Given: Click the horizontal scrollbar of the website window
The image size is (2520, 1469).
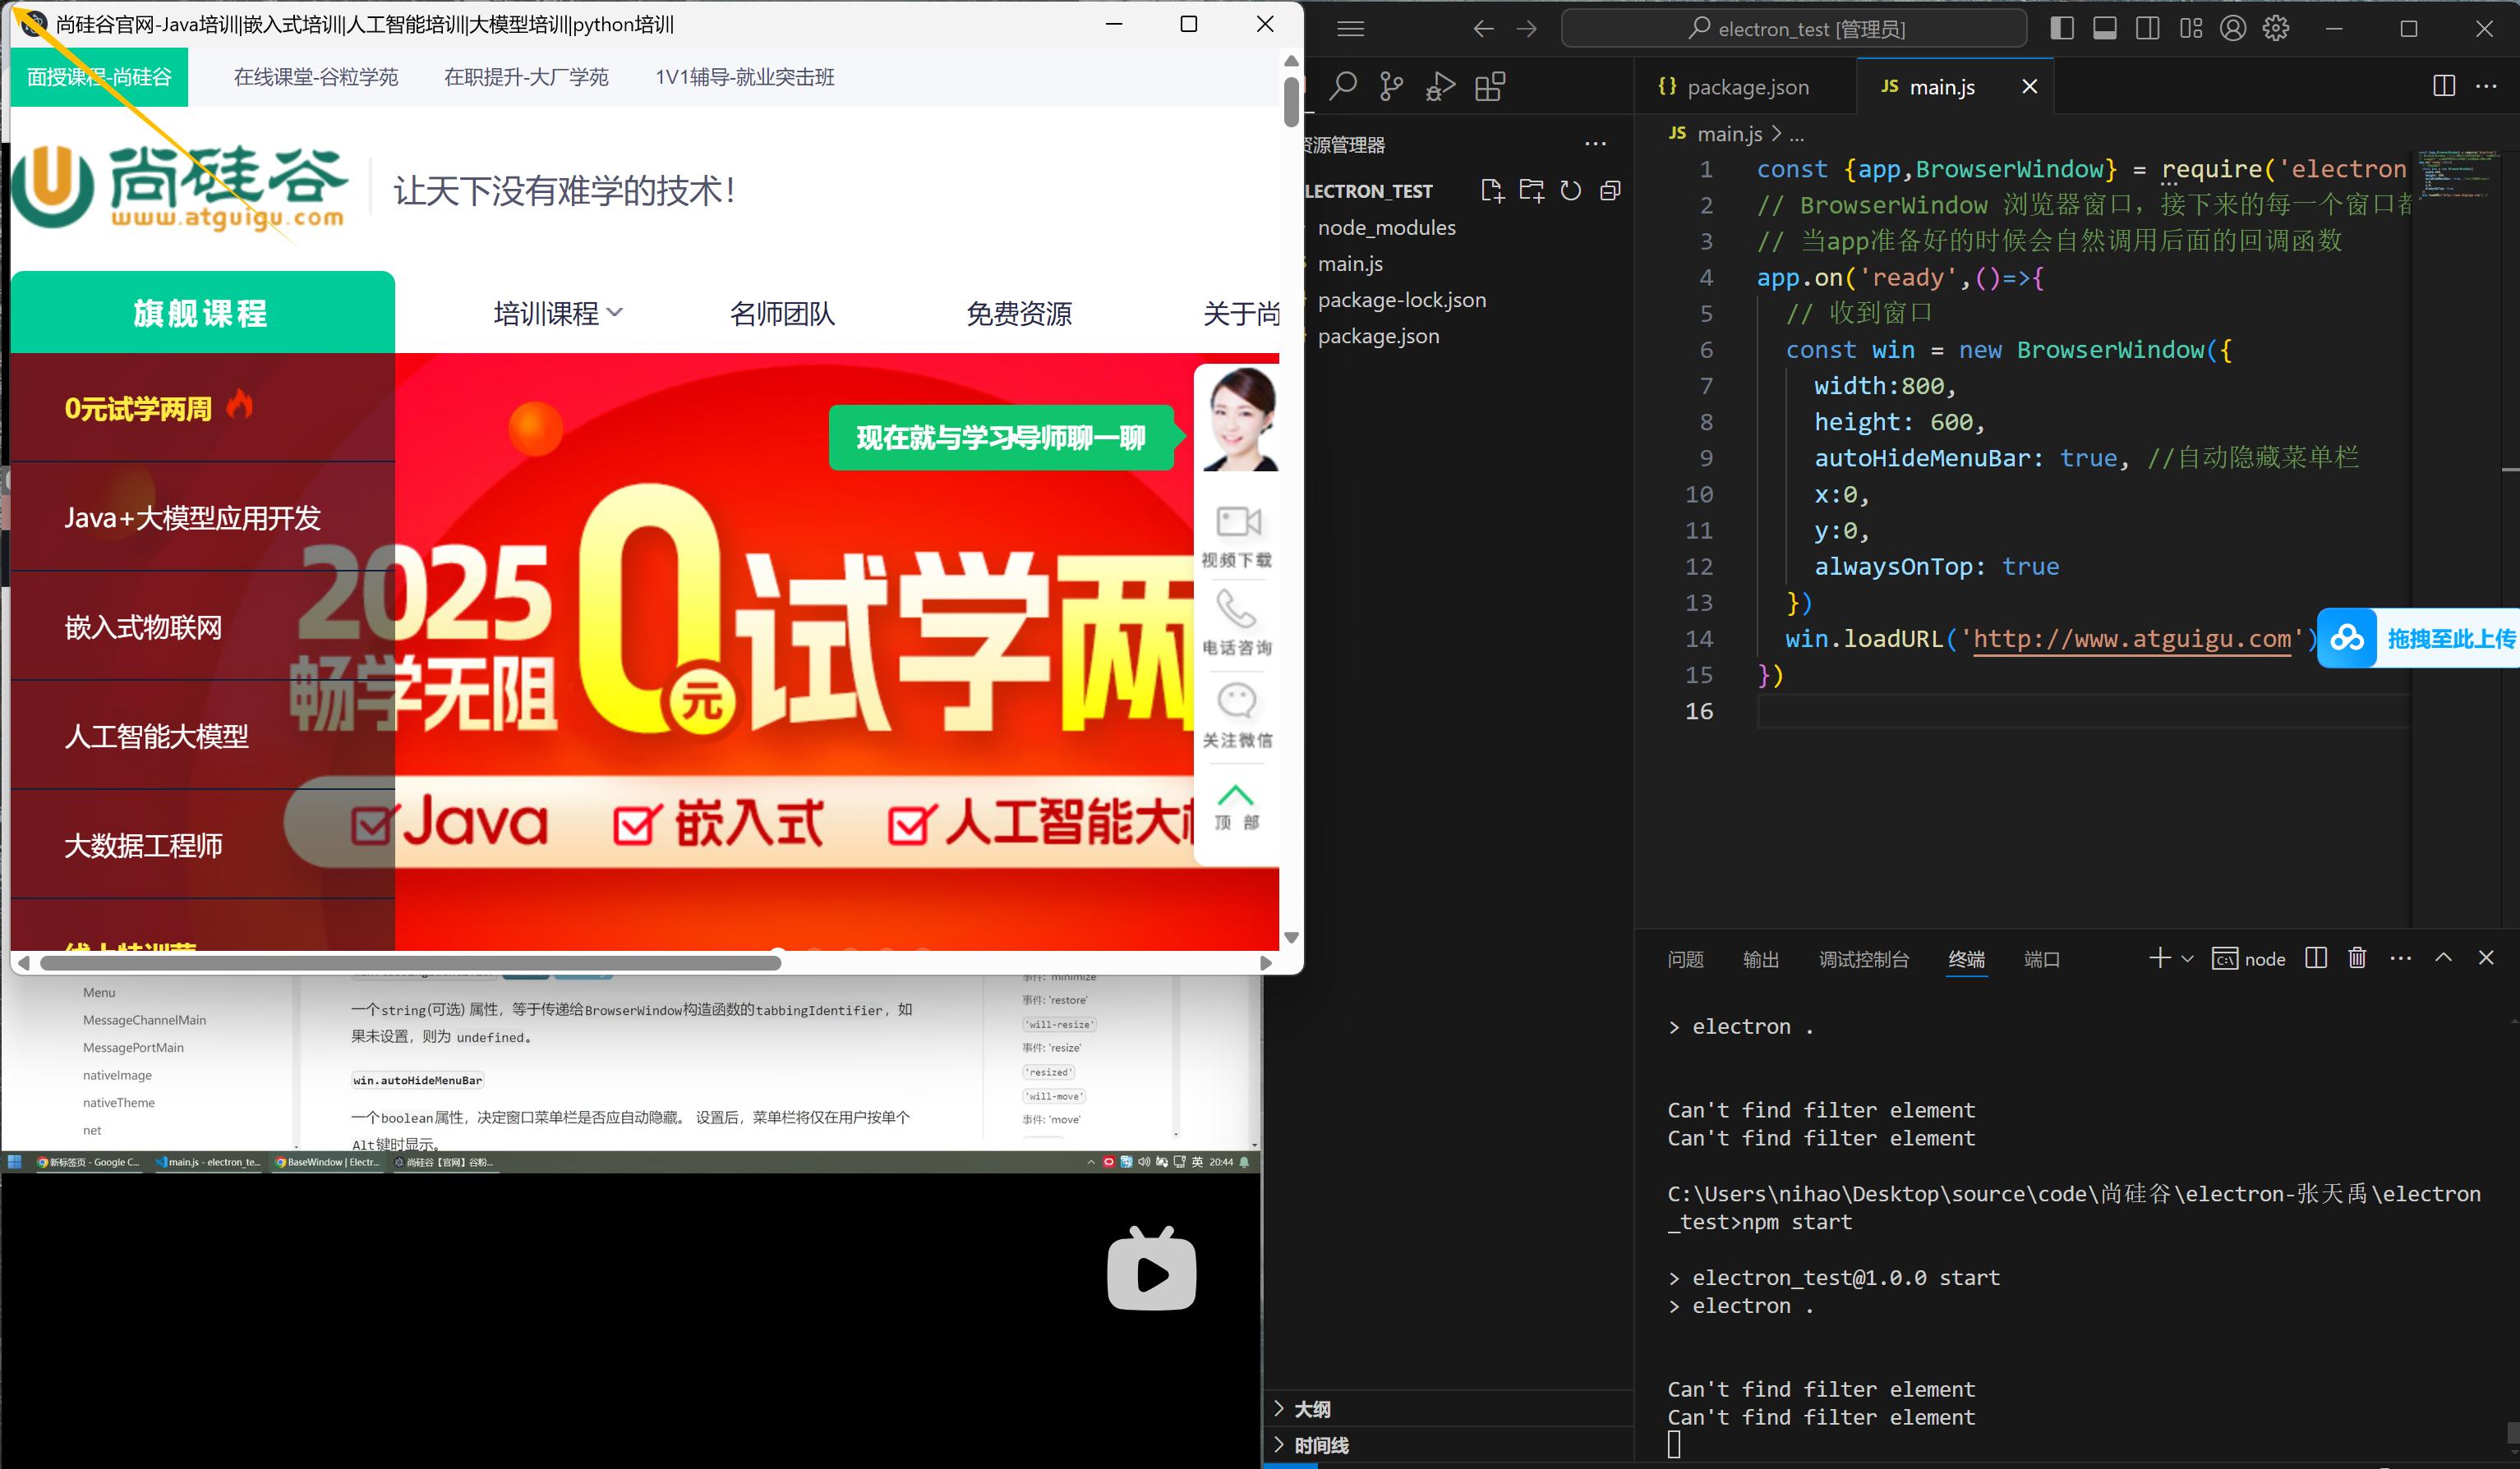Looking at the screenshot, I should click(x=410, y=963).
